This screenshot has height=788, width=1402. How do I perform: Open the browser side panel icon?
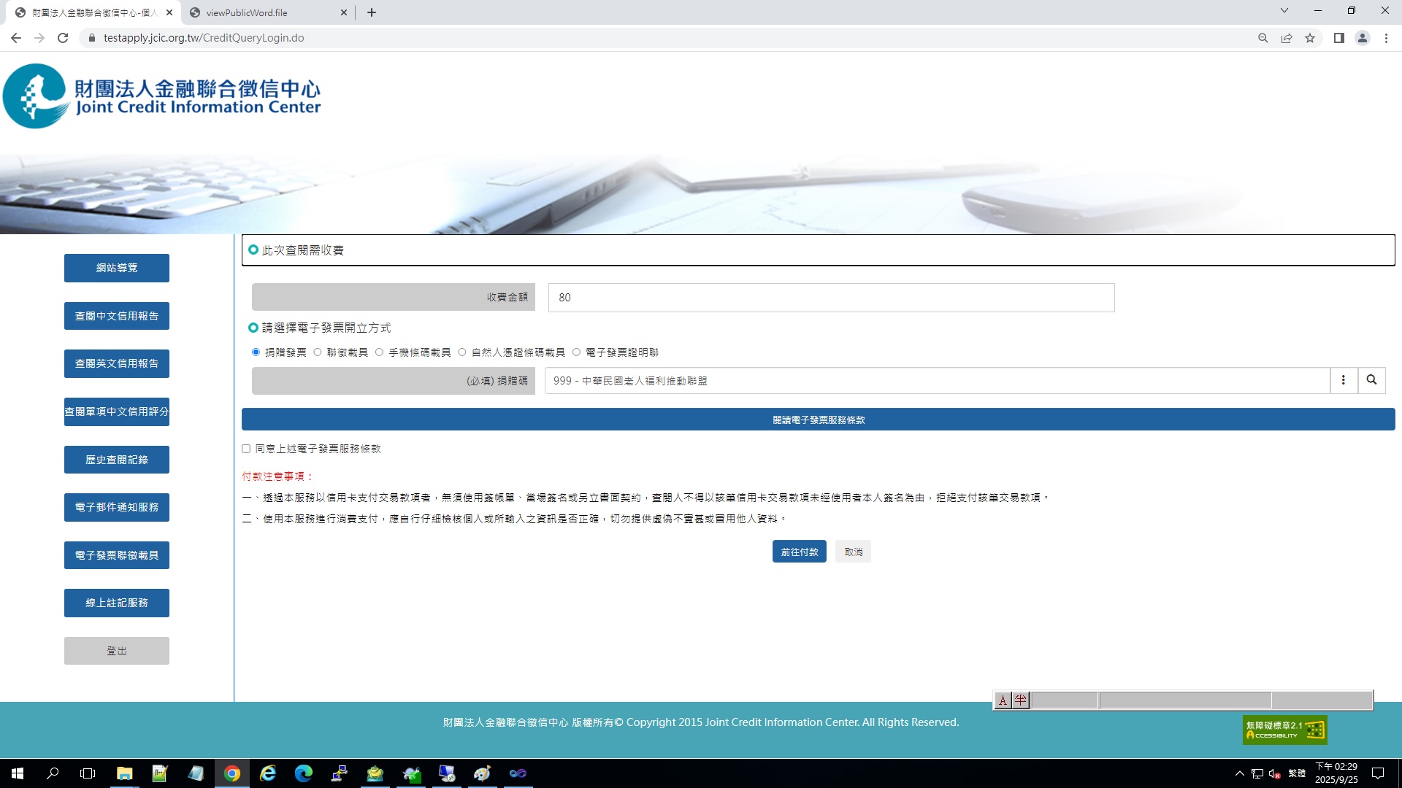pos(1338,38)
